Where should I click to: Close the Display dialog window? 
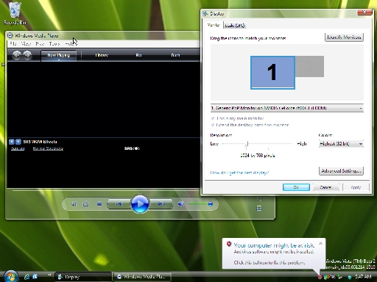pyautogui.click(x=364, y=12)
